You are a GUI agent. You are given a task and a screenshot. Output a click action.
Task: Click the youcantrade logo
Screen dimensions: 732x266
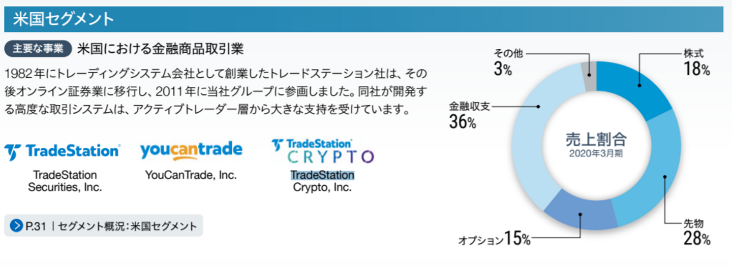(191, 150)
